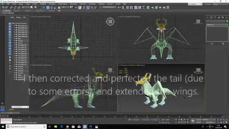Click the Auto Key button
Image resolution: width=229 pixels, height=129 pixels.
tap(199, 120)
